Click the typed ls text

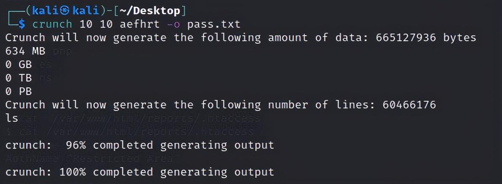tap(12, 118)
